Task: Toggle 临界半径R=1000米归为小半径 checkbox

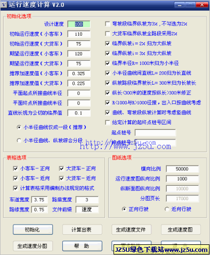Action: click(x=108, y=63)
